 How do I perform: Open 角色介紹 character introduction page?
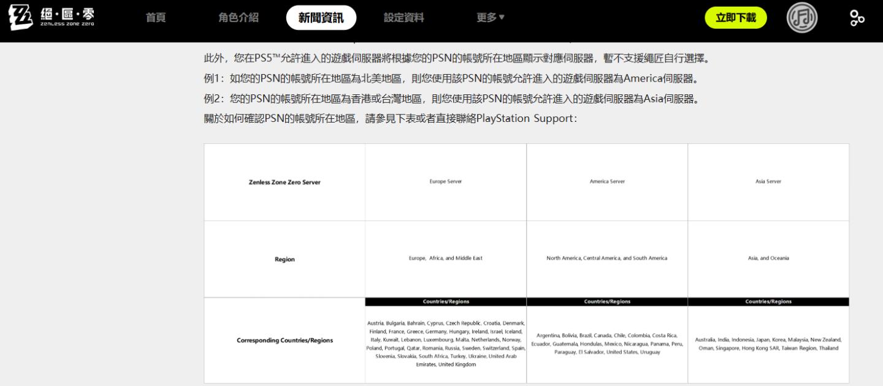(x=239, y=18)
